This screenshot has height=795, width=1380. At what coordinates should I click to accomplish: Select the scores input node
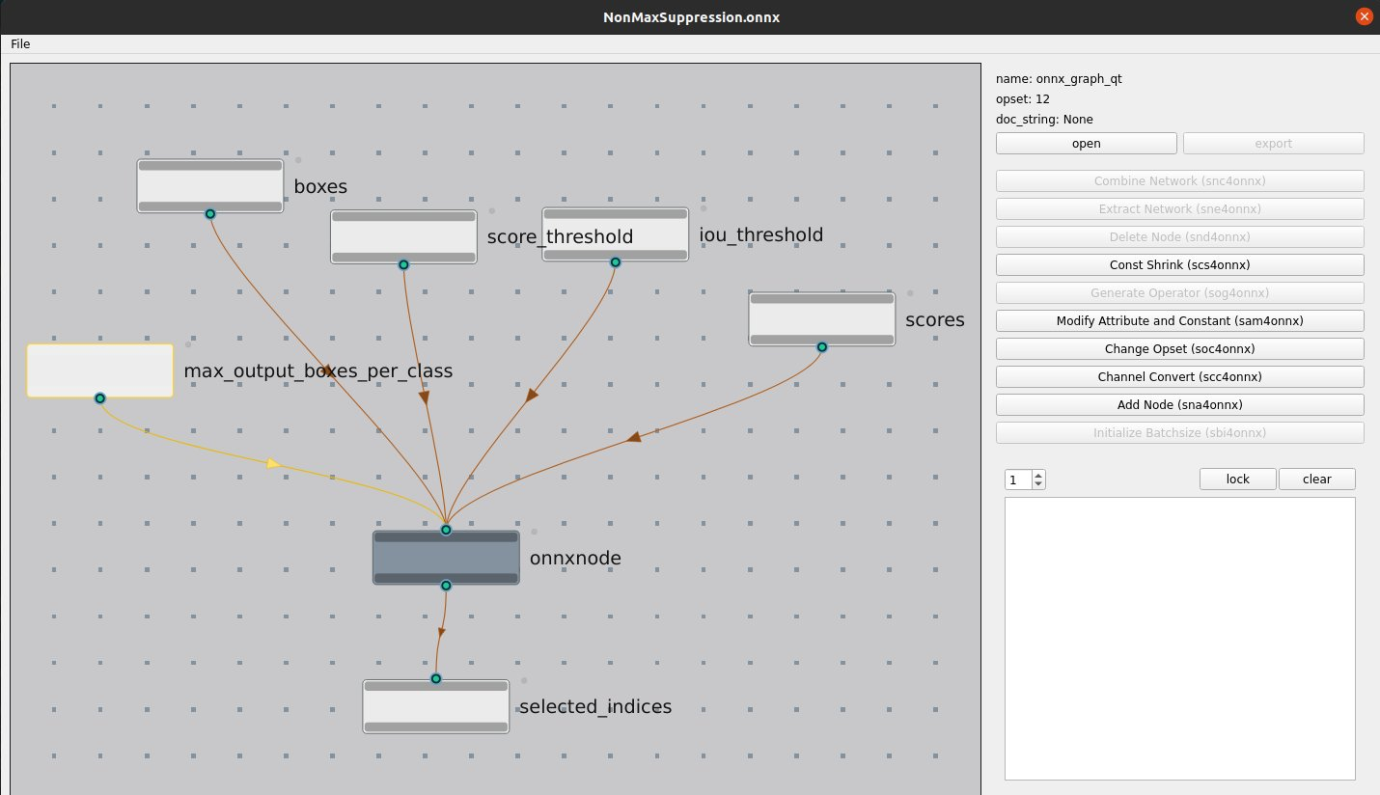(821, 319)
